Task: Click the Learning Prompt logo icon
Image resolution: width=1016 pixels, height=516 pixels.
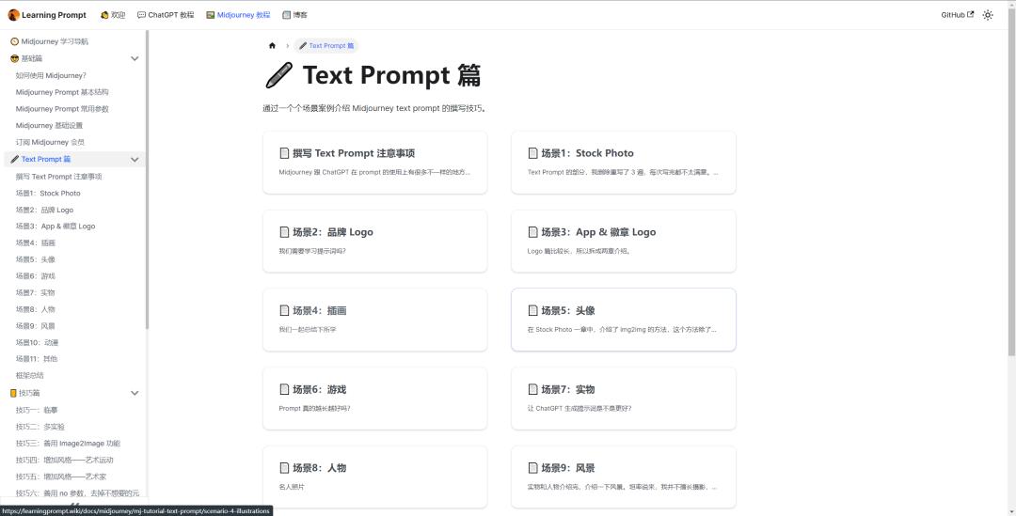Action: click(x=13, y=15)
